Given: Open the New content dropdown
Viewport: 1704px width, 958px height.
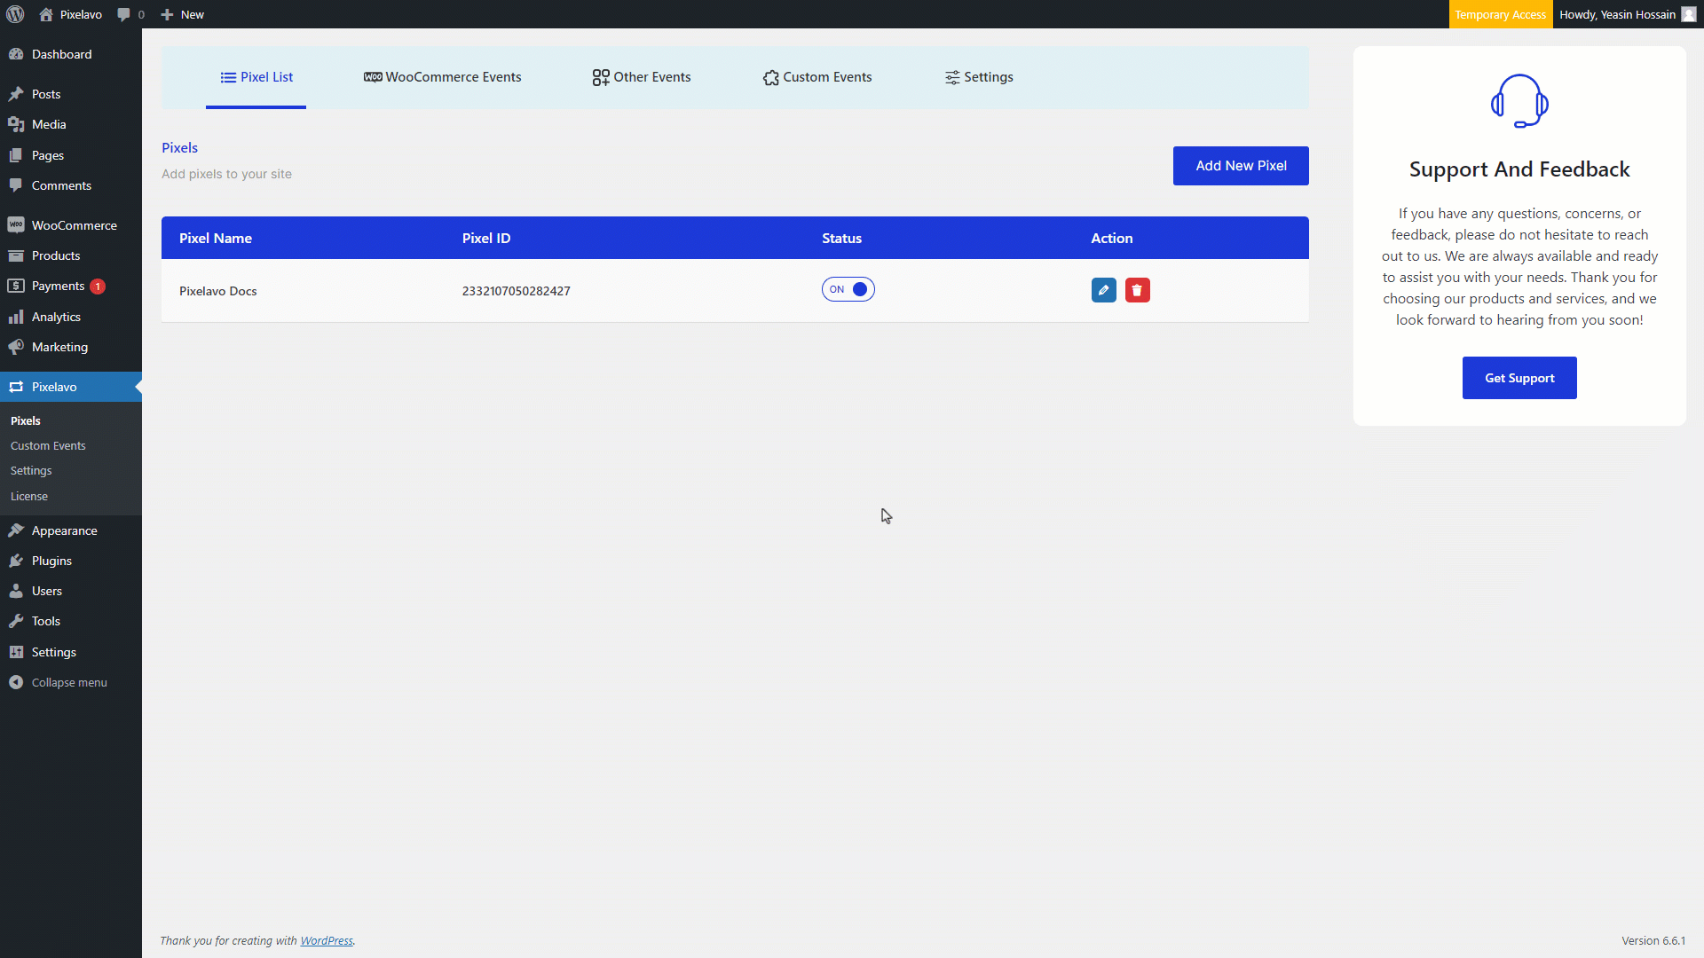Looking at the screenshot, I should [x=183, y=14].
